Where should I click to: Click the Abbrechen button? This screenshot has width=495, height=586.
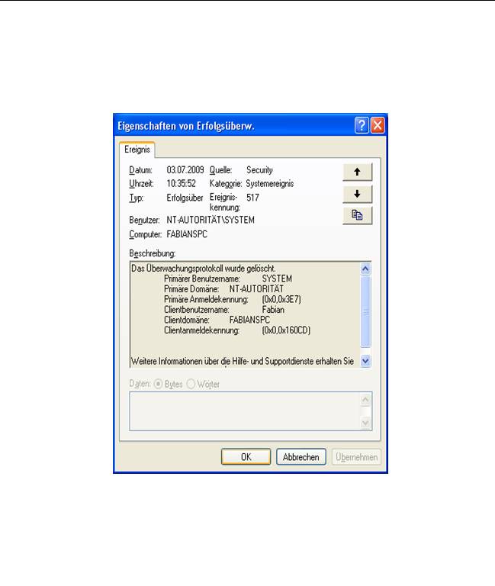coord(301,457)
